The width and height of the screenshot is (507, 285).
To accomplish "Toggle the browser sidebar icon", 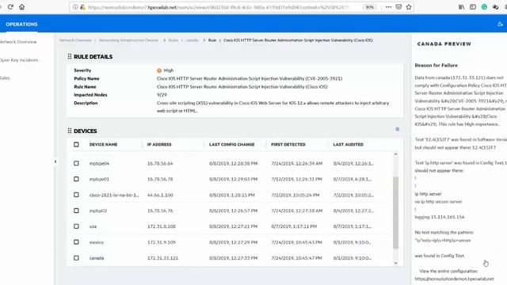I will click(x=473, y=7).
